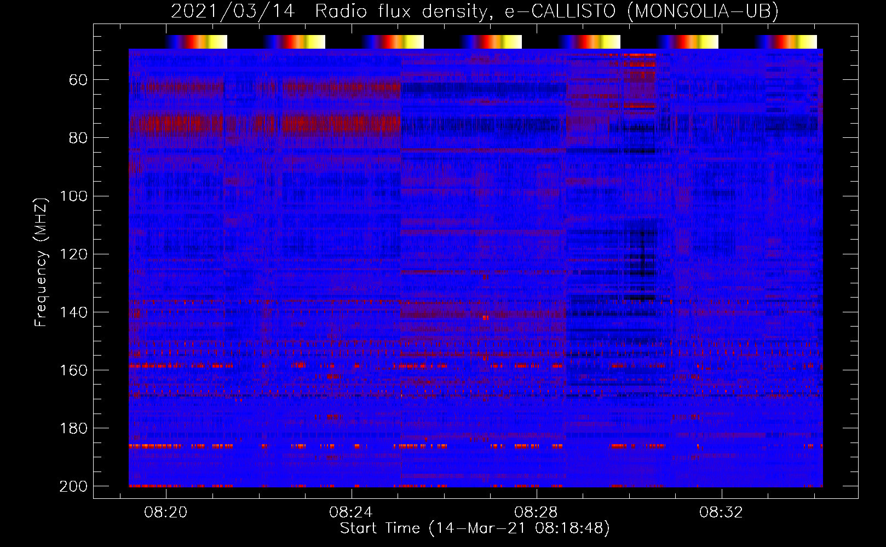Click the "08:24" time tick label
This screenshot has height=547, width=886.
351,512
